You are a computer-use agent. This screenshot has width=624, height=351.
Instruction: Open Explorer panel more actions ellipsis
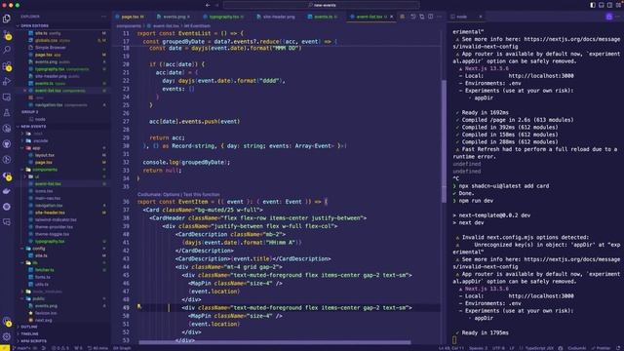coord(104,17)
